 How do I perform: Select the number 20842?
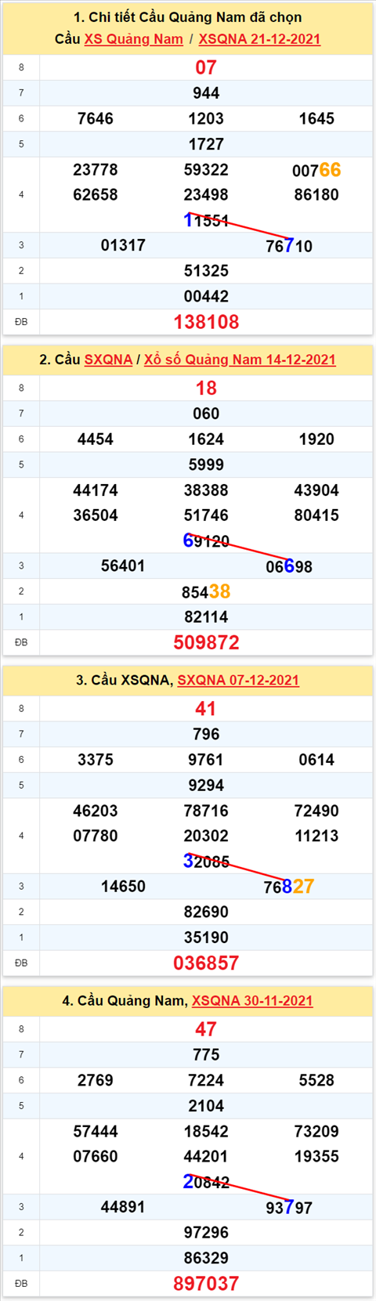[x=206, y=1182]
